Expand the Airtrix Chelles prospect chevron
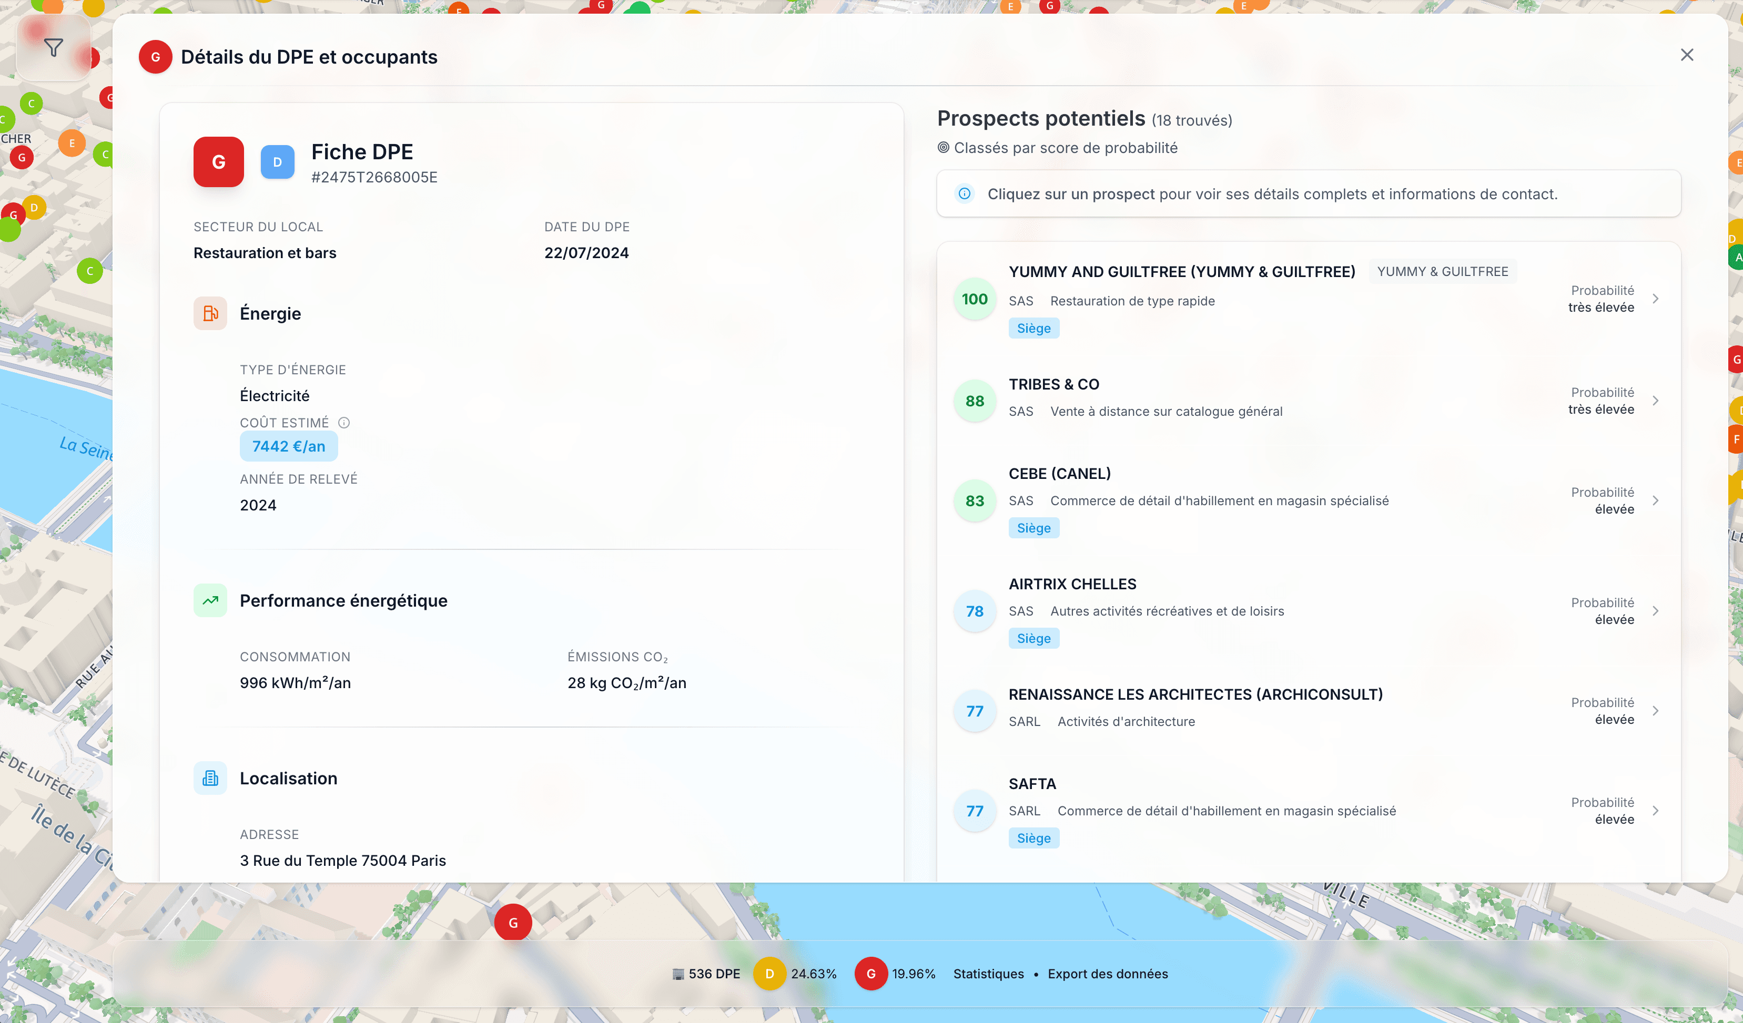The width and height of the screenshot is (1743, 1023). click(1656, 611)
